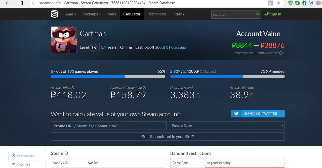322x168 pixels.
Task: Go to the Sales page
Action: point(112,14)
